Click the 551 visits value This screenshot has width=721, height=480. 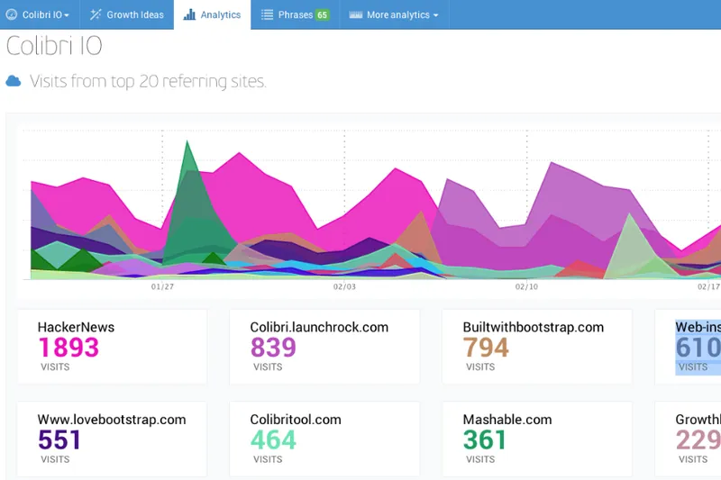[x=59, y=439]
